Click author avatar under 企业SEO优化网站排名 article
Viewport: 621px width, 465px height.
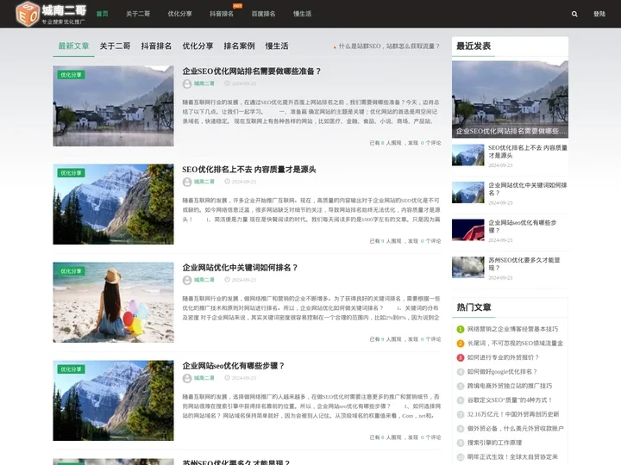[187, 84]
